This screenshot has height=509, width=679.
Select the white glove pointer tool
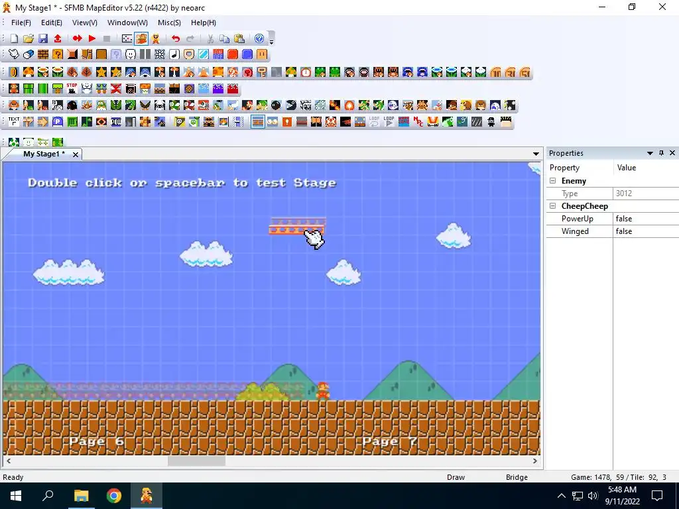point(14,54)
